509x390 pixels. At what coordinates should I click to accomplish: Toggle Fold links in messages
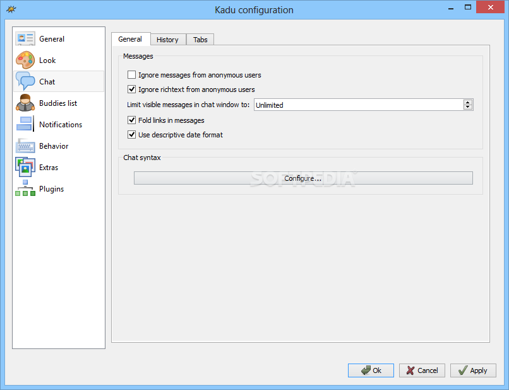coord(131,120)
